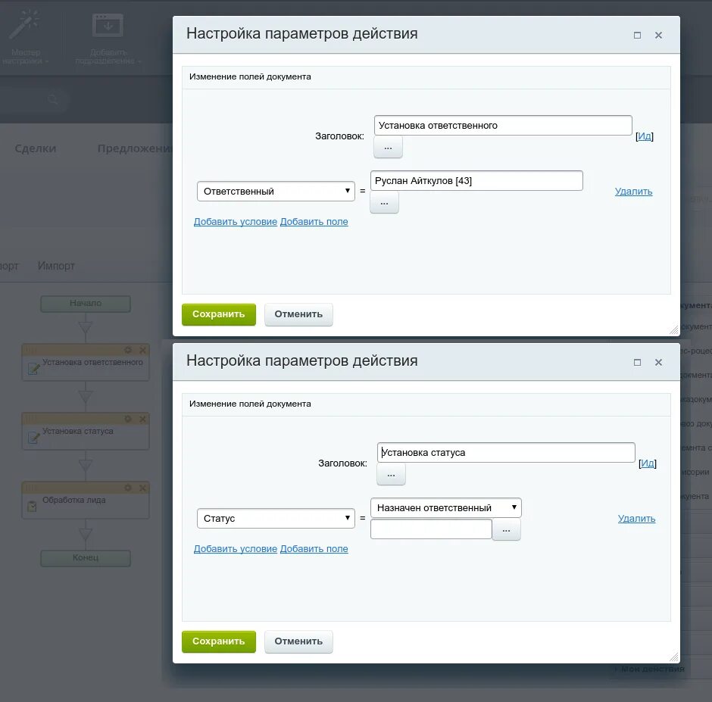Click the clipboard icon in Обработка лида block
This screenshot has height=702, width=712.
click(x=32, y=506)
